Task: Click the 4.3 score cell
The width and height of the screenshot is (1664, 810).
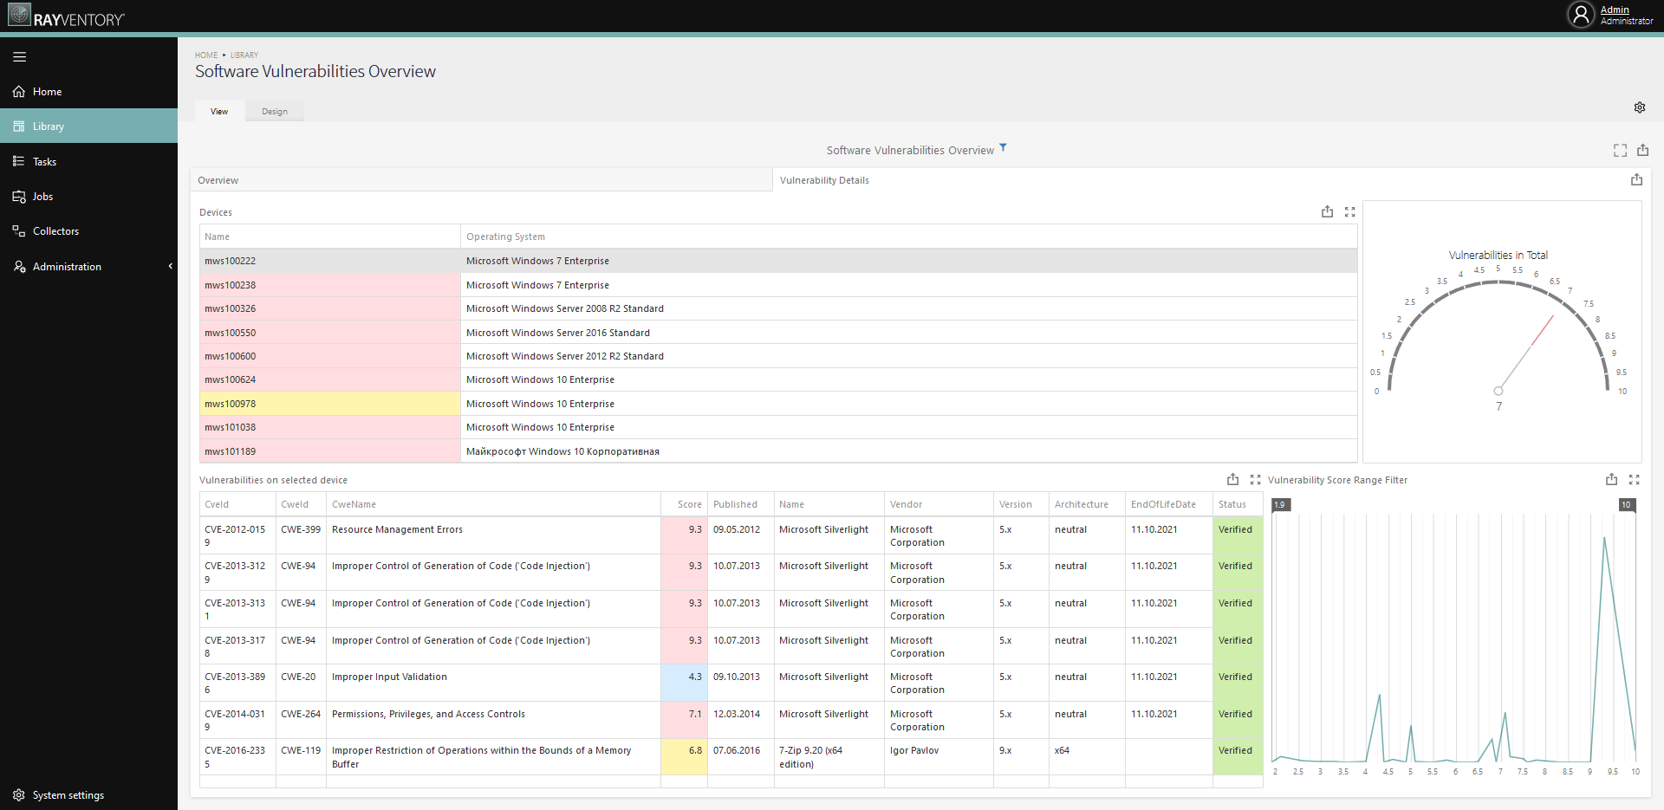Action: (684, 684)
